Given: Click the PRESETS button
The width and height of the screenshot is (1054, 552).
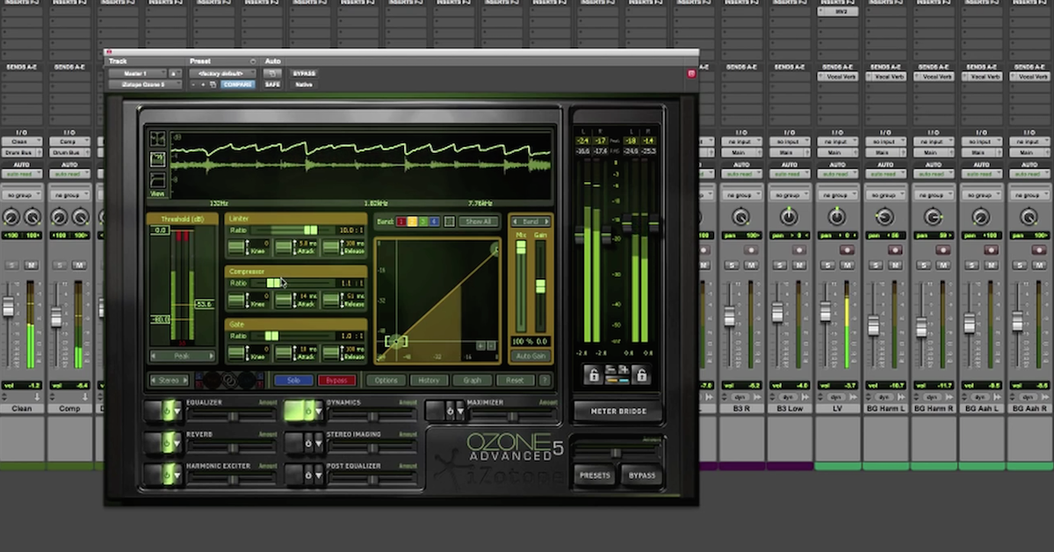Looking at the screenshot, I should click(x=595, y=476).
